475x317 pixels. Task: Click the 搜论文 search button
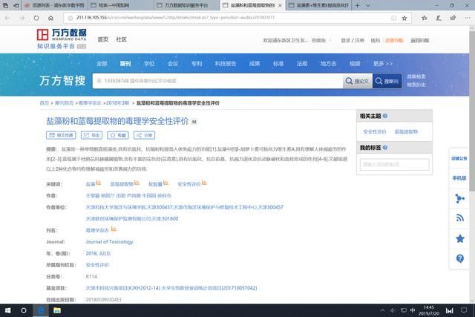pos(358,81)
